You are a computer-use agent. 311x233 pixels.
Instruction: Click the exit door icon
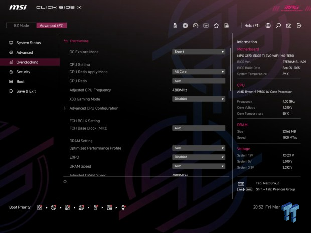click(299, 26)
